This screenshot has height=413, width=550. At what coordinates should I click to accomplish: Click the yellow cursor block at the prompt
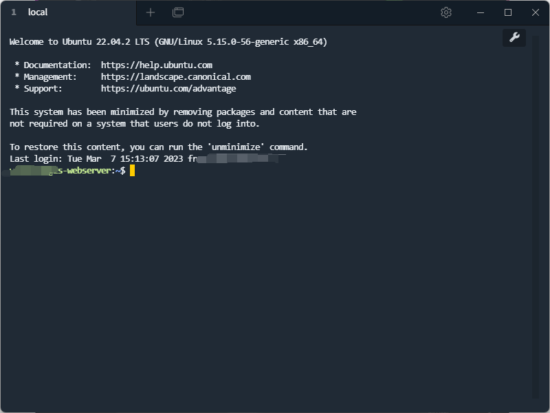tap(132, 171)
